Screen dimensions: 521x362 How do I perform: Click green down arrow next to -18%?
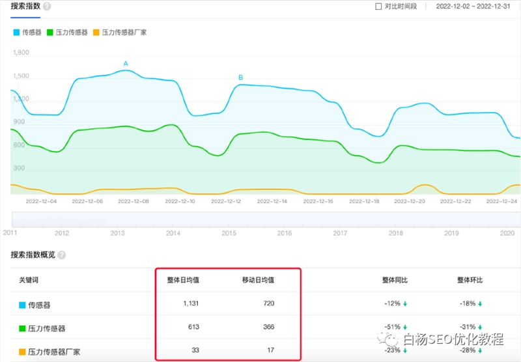click(x=480, y=303)
